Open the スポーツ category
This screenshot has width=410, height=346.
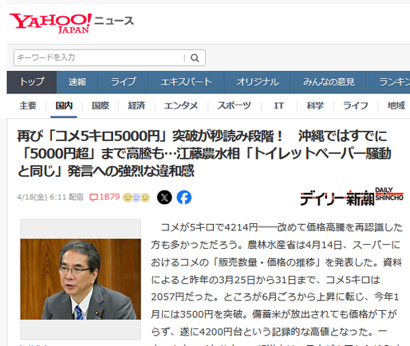[x=234, y=106]
